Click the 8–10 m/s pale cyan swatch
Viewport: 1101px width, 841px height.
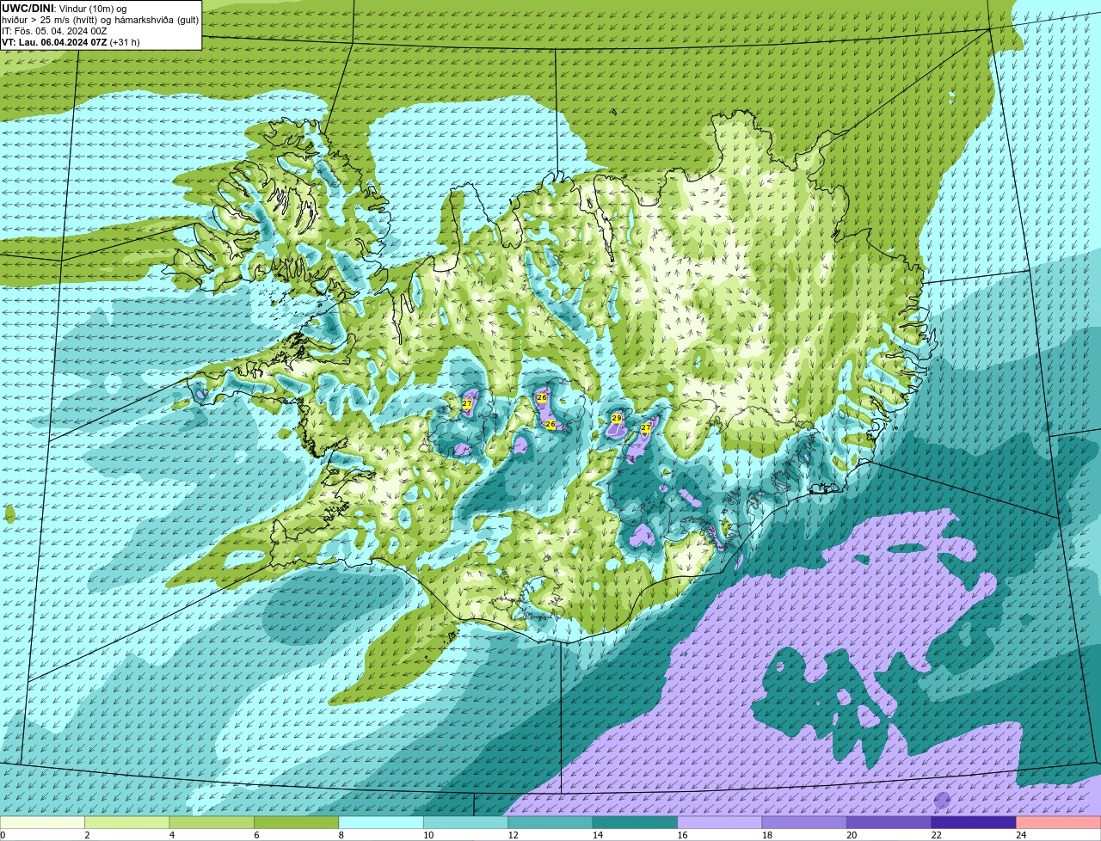pos(381,822)
